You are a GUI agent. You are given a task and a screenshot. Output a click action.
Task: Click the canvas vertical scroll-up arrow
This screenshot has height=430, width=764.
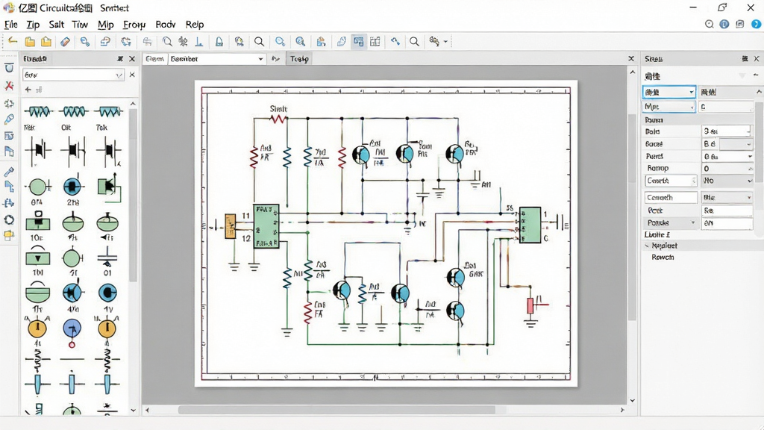pos(633,72)
